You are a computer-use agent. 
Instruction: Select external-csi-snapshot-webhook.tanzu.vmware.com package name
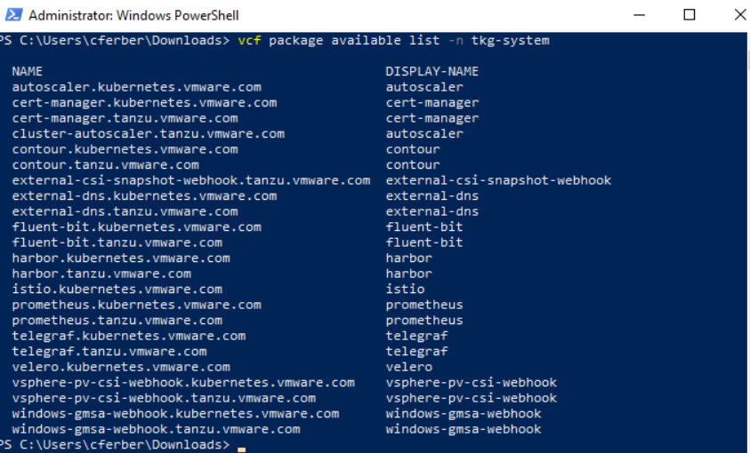point(190,180)
